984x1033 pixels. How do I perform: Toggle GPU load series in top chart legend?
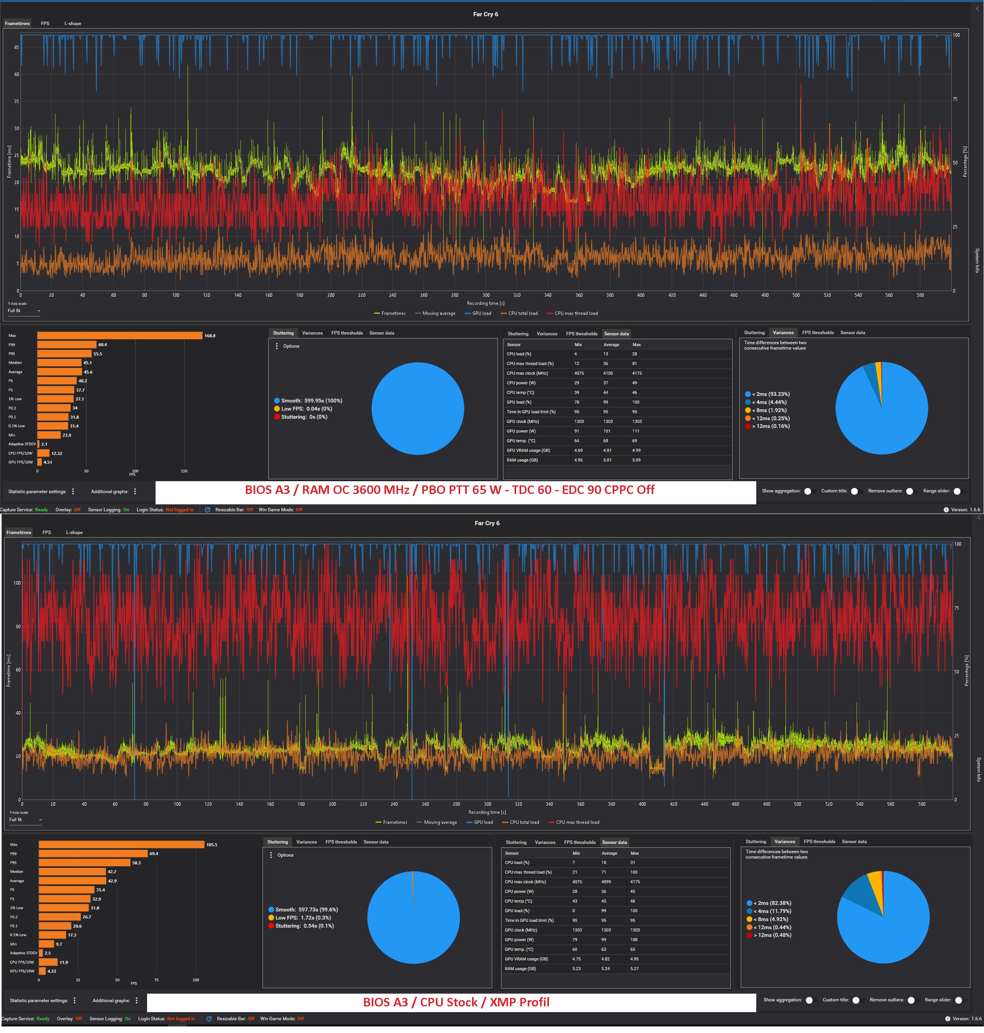(x=478, y=314)
